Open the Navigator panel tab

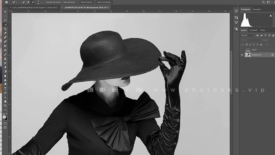(x=257, y=9)
